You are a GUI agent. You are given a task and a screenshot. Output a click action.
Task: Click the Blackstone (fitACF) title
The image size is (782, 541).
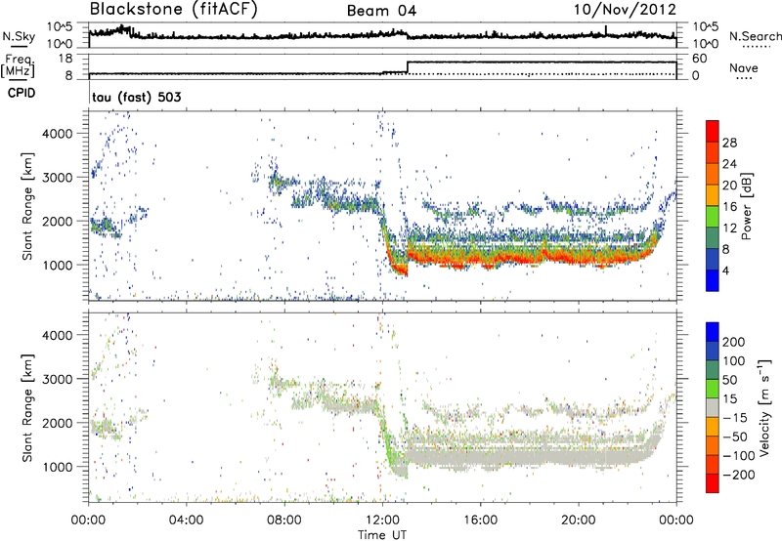[x=173, y=10]
